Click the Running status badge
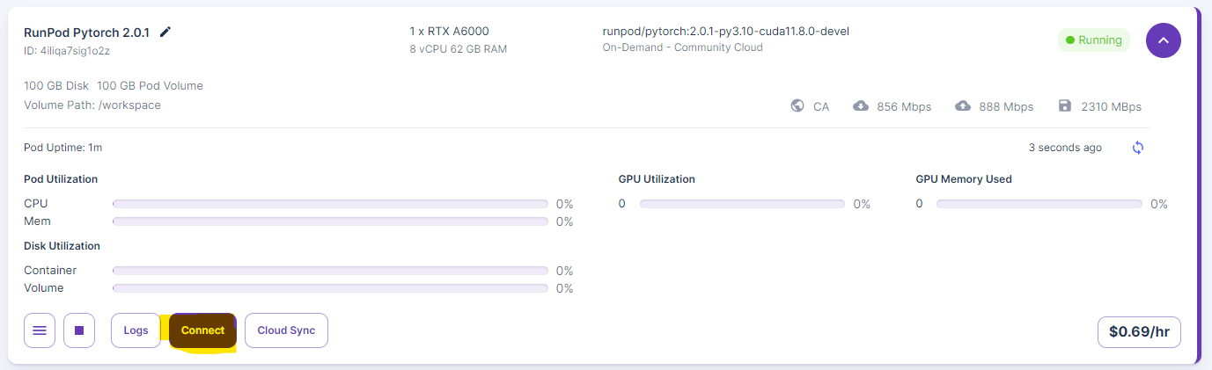Screen dimensions: 1212x370 point(1094,40)
